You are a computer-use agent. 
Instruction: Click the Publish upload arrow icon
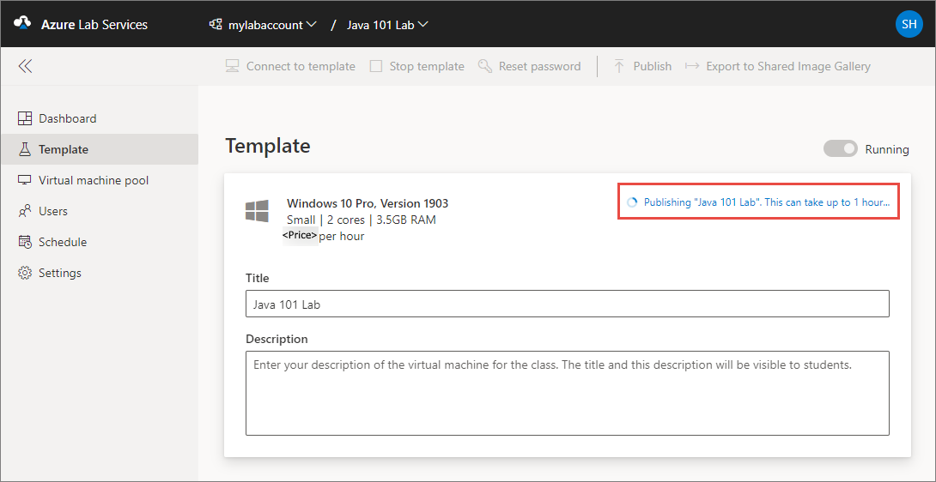619,66
